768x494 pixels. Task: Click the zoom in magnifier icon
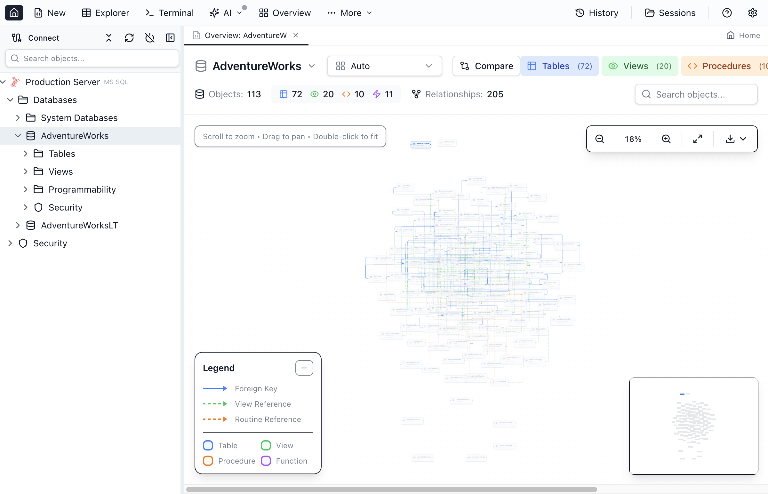coord(666,139)
